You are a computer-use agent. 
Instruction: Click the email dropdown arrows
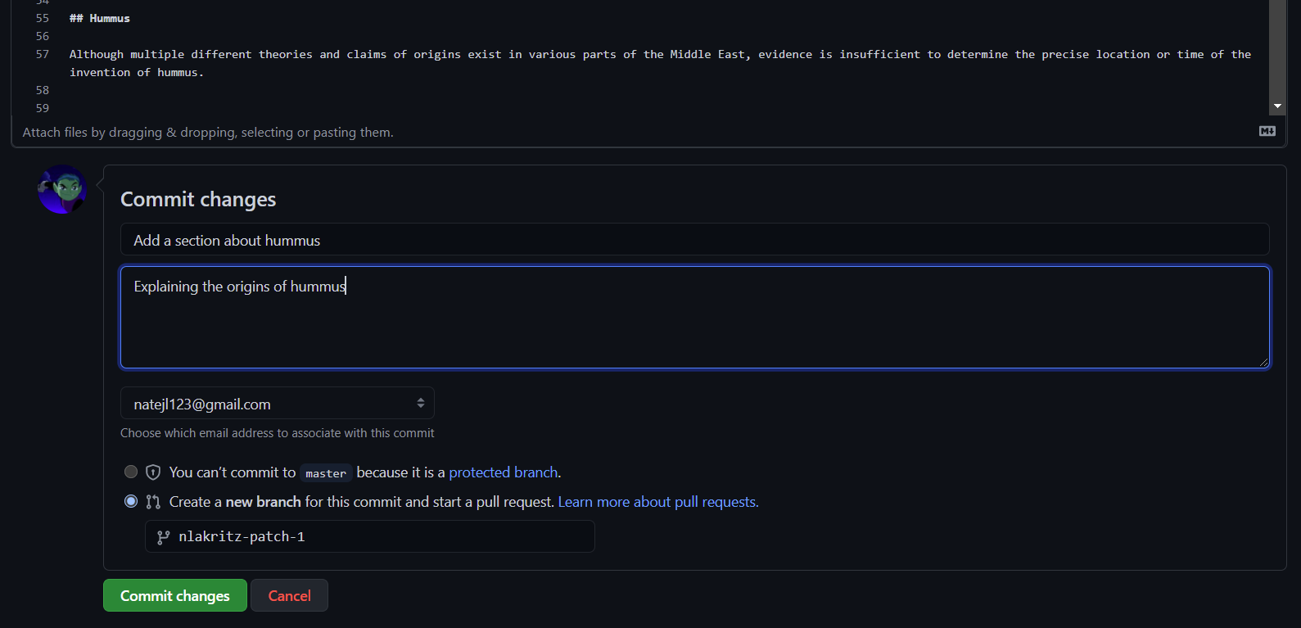420,403
